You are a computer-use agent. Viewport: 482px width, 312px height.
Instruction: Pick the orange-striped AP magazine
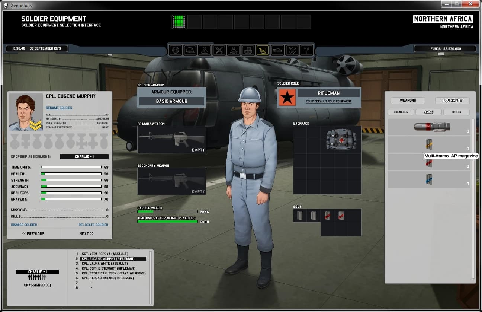(x=429, y=144)
